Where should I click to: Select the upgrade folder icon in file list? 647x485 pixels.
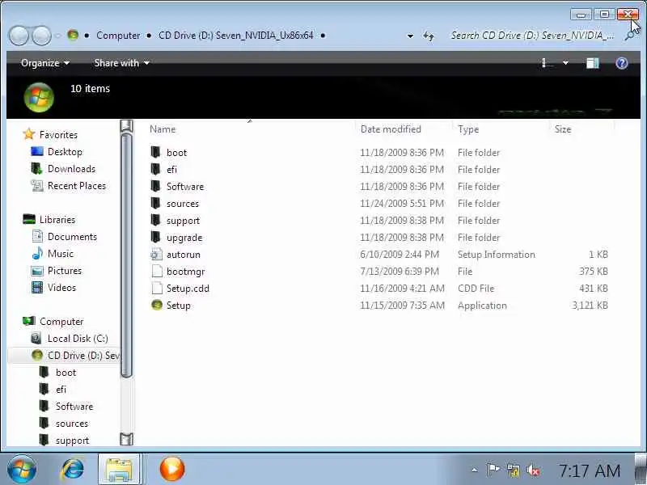point(155,237)
